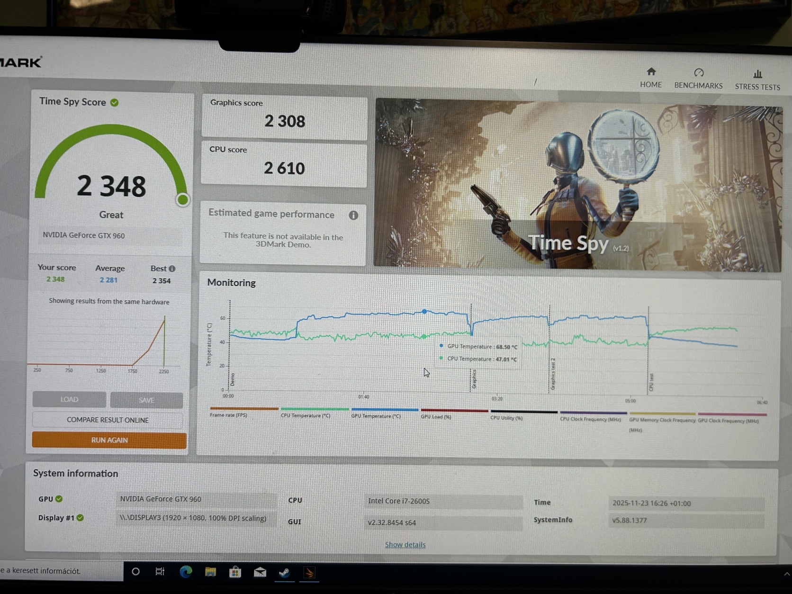The width and height of the screenshot is (792, 594).
Task: Switch to the STRESS TESTS tab
Action: 757,80
